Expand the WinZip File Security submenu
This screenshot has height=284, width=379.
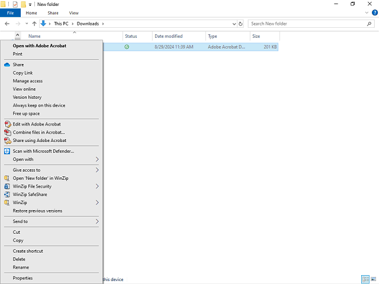97,186
